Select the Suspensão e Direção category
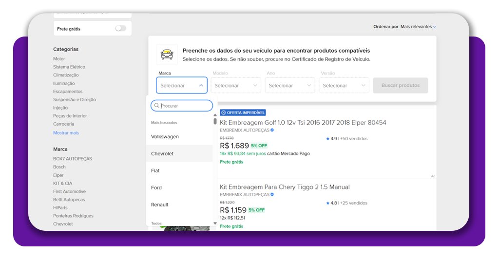This screenshot has height=261, width=499. coord(75,99)
